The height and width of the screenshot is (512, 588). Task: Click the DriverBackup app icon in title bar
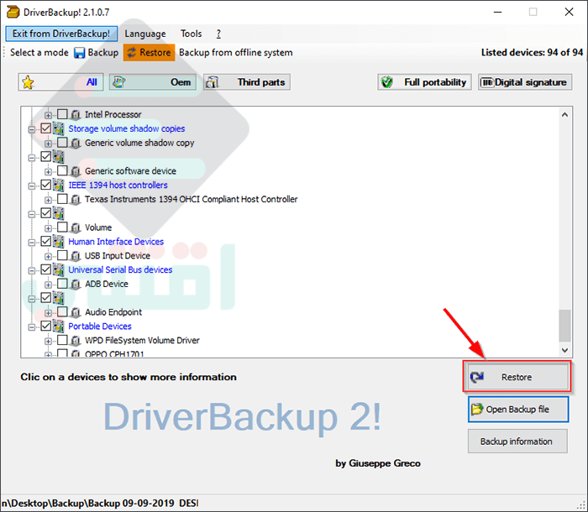13,12
